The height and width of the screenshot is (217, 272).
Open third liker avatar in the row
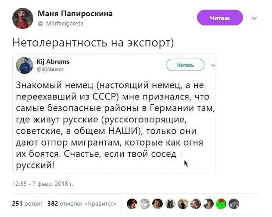(x=157, y=203)
